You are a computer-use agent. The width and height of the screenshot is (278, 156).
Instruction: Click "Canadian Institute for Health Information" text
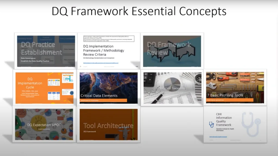click(225, 130)
